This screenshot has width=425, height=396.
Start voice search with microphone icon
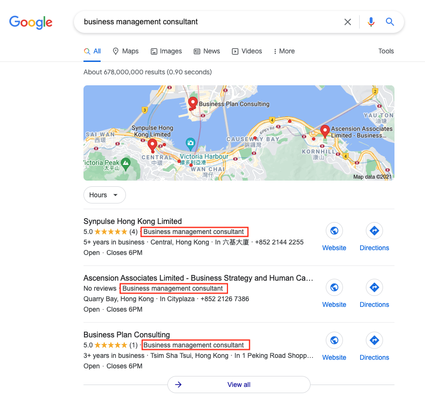pyautogui.click(x=371, y=22)
